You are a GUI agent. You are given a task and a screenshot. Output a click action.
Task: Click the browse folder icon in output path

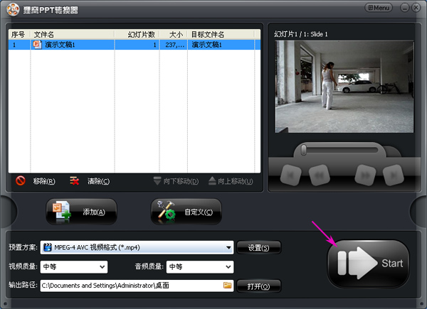point(228,285)
